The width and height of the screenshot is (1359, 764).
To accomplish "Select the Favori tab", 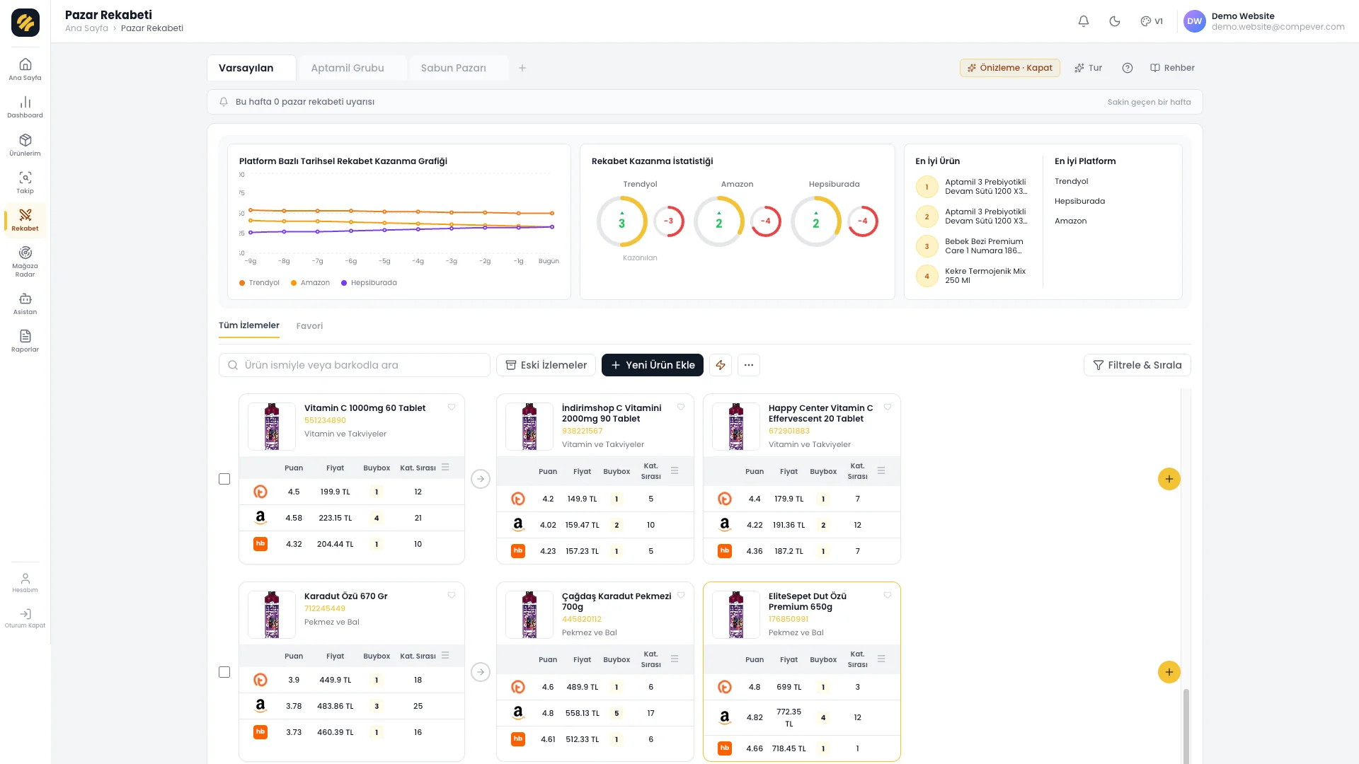I will point(309,326).
